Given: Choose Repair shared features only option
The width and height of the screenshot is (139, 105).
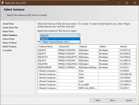Looking at the screenshot, I should click(60, 42).
